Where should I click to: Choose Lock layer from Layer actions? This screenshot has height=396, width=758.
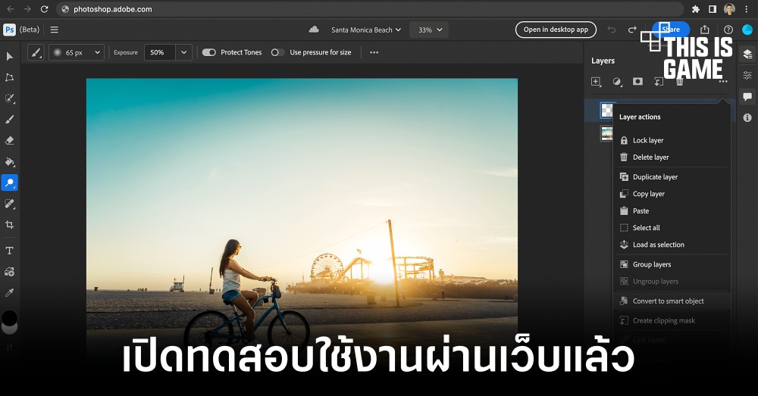click(672, 140)
